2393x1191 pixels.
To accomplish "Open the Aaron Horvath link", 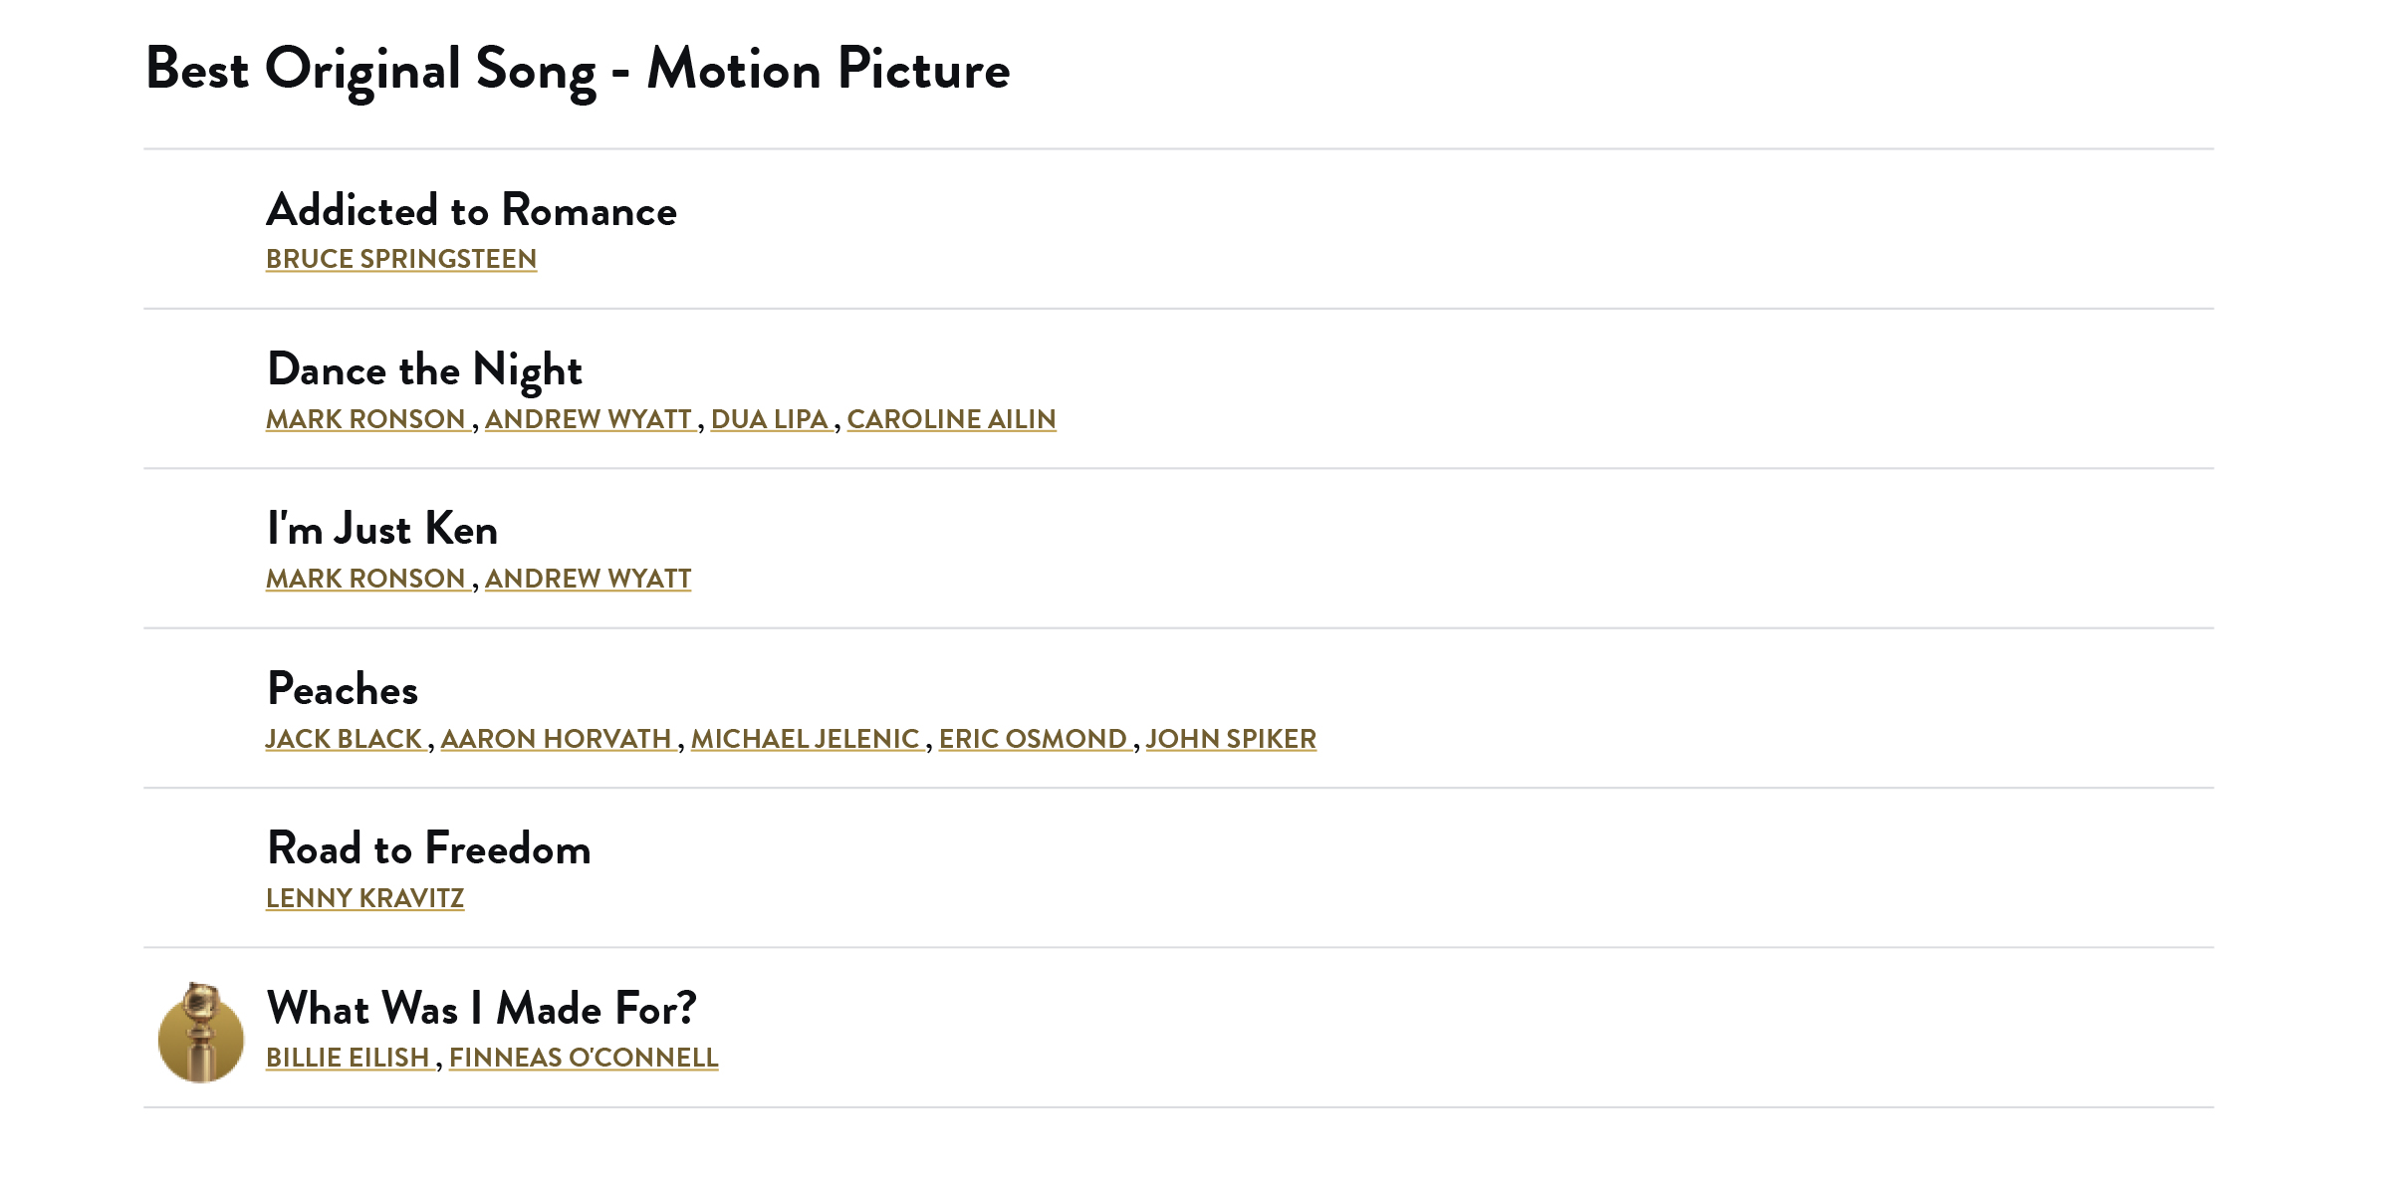I will [557, 739].
